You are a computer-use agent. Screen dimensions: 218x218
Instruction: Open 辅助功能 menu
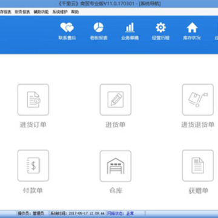pyautogui.click(x=41, y=12)
